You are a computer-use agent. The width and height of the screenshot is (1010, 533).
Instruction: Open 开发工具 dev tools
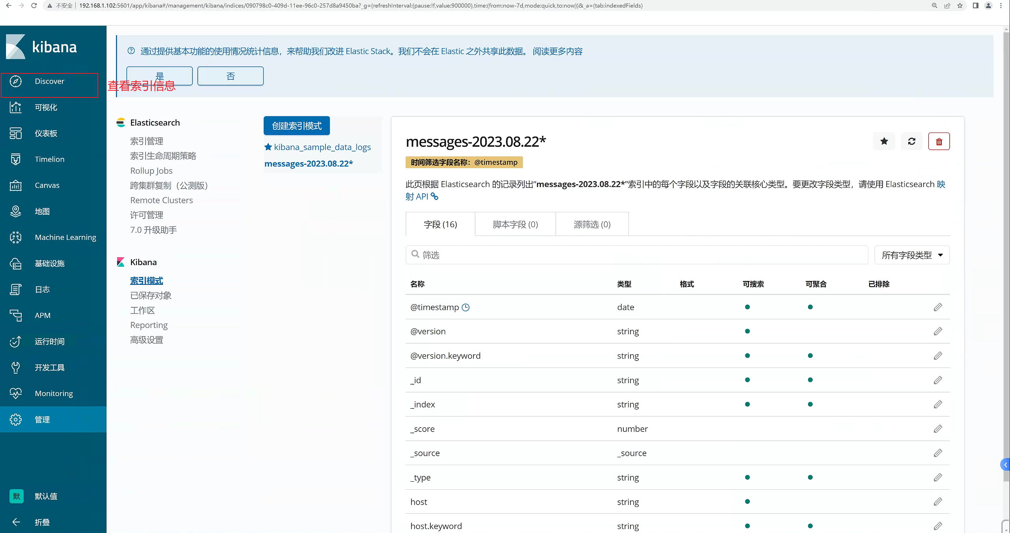point(49,368)
